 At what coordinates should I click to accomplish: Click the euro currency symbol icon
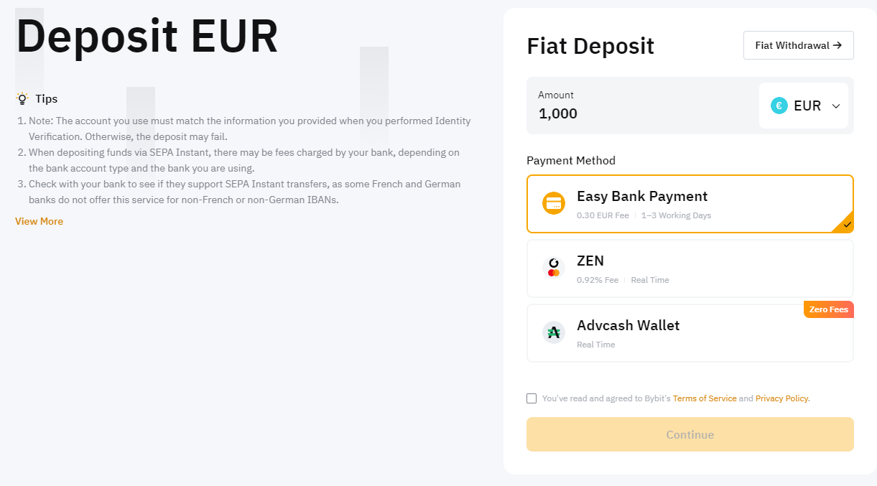779,106
